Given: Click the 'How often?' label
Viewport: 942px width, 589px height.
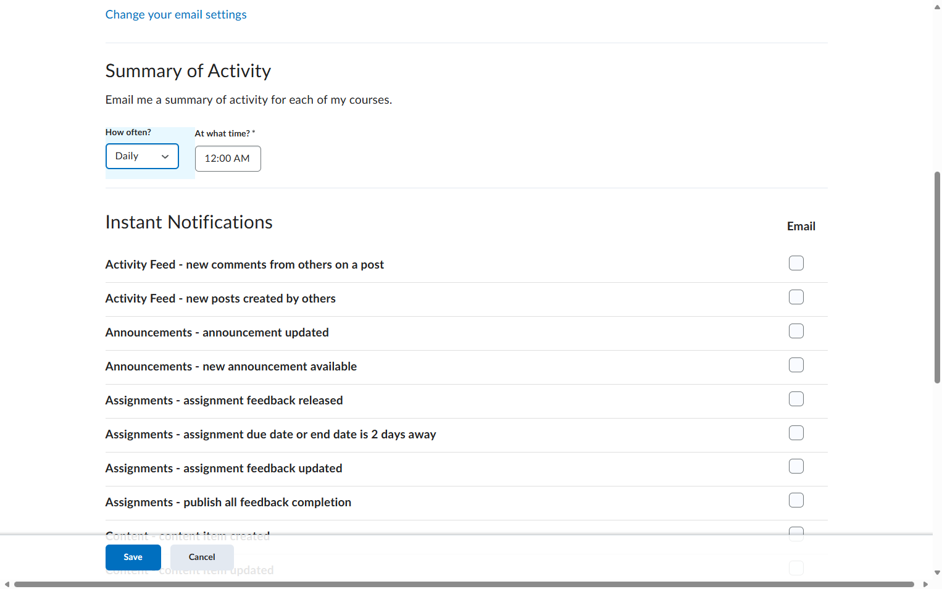Looking at the screenshot, I should 128,132.
